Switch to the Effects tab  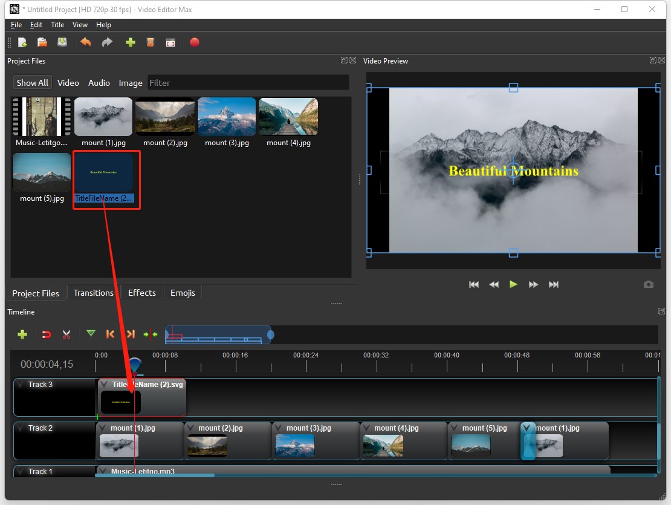click(x=141, y=292)
